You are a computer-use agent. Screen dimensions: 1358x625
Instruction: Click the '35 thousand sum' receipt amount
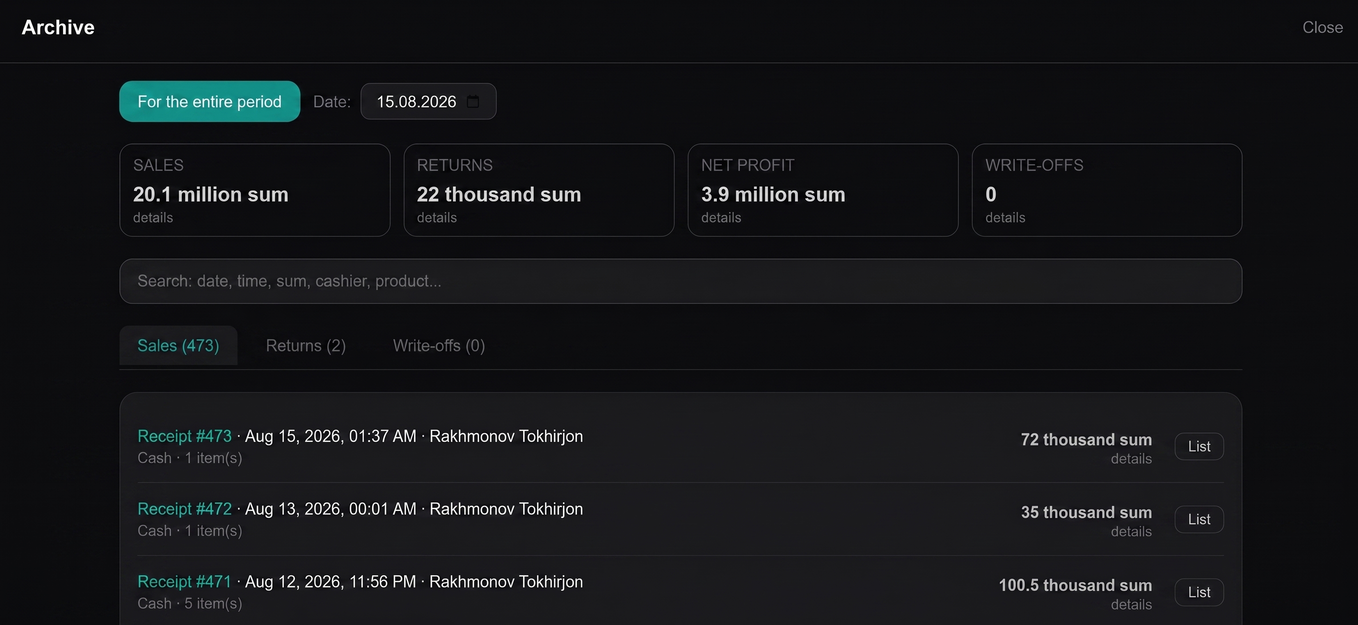tap(1087, 512)
